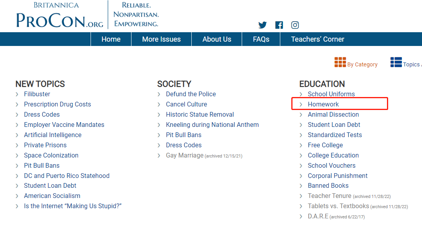422x229 pixels.
Task: Open the Artificial Intelligence topic
Action: pyautogui.click(x=53, y=135)
